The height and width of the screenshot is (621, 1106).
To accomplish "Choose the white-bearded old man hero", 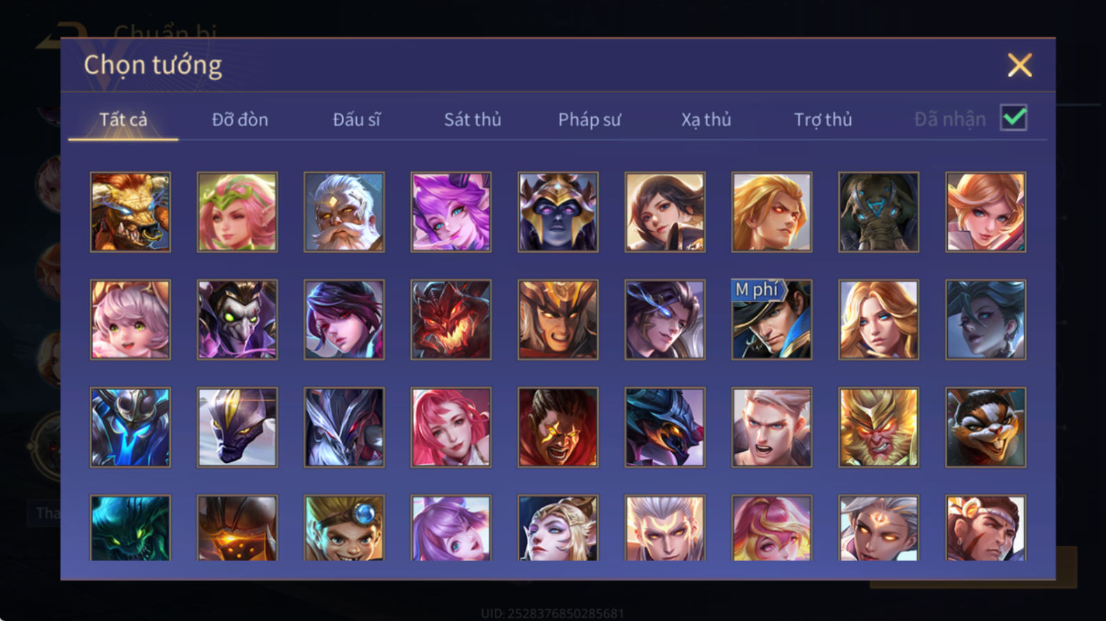I will pos(344,212).
